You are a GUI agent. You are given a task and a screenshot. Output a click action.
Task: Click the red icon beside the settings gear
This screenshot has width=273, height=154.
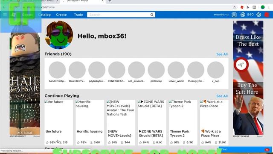click(x=267, y=15)
